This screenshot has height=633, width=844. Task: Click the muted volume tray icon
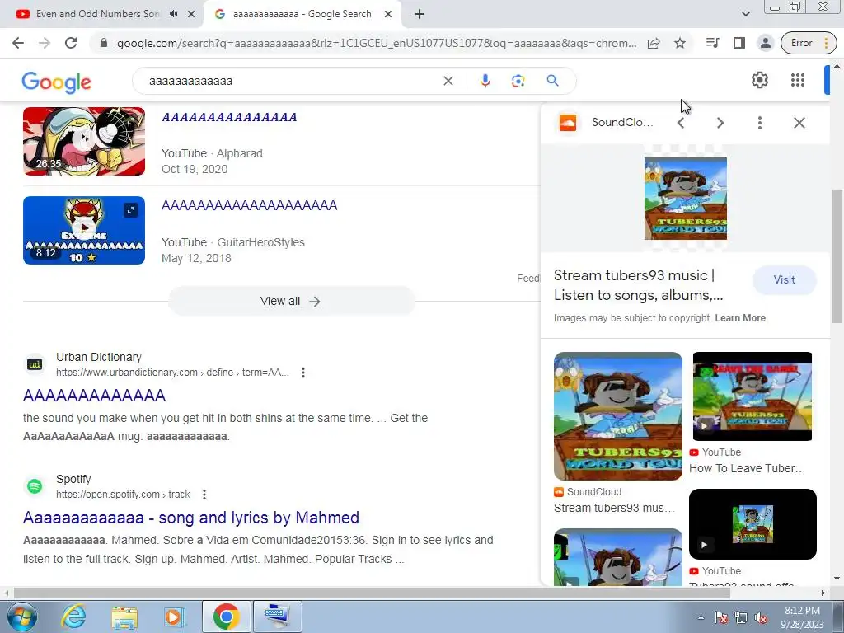click(761, 618)
